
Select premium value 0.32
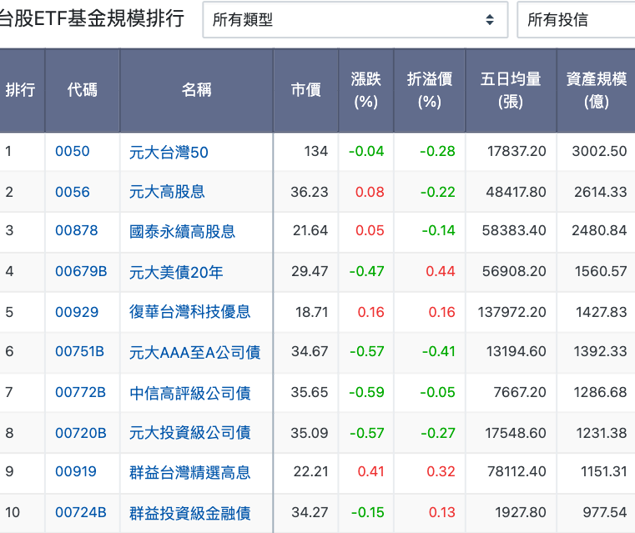point(441,471)
